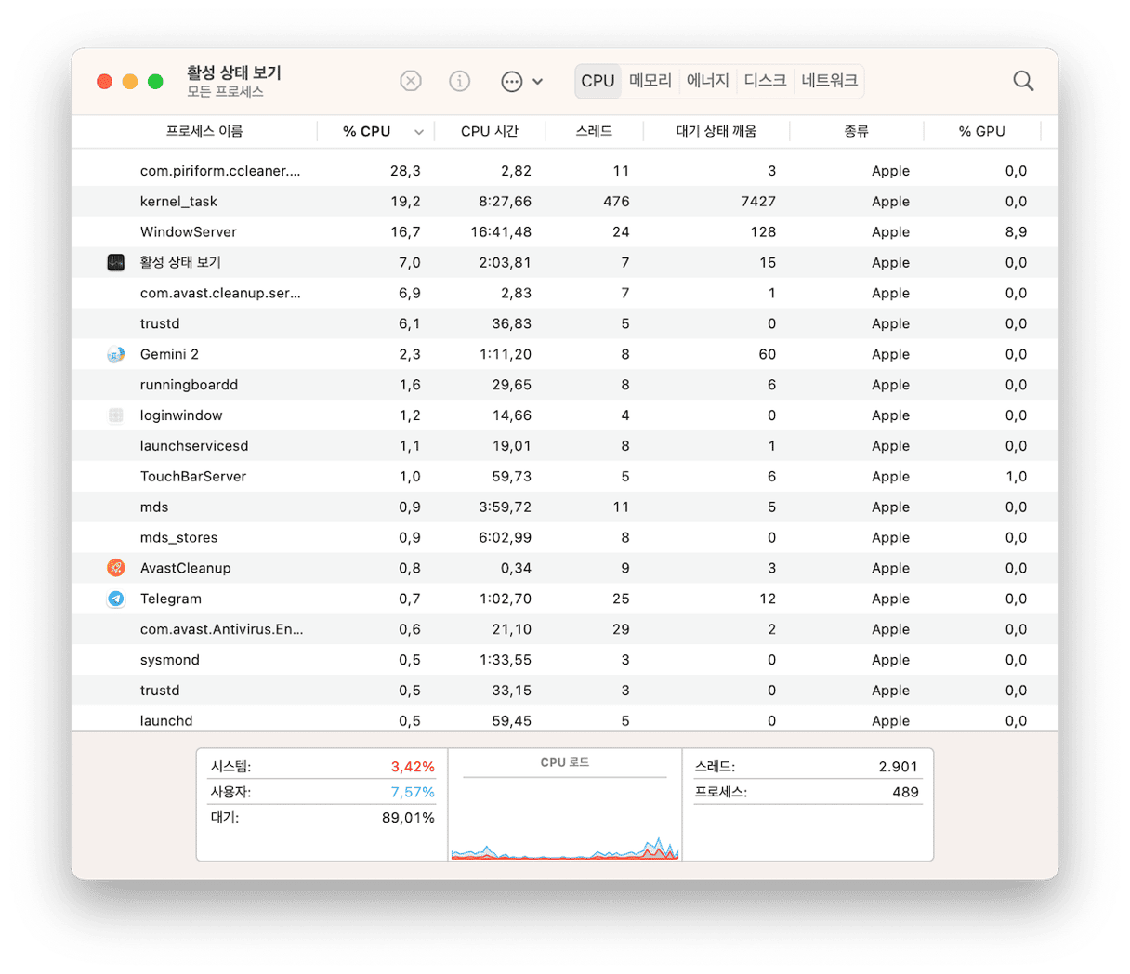Open the ellipsis more-actions menu

click(x=521, y=81)
